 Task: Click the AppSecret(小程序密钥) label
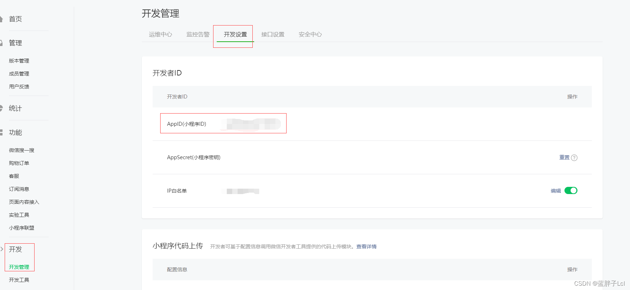[x=194, y=157]
